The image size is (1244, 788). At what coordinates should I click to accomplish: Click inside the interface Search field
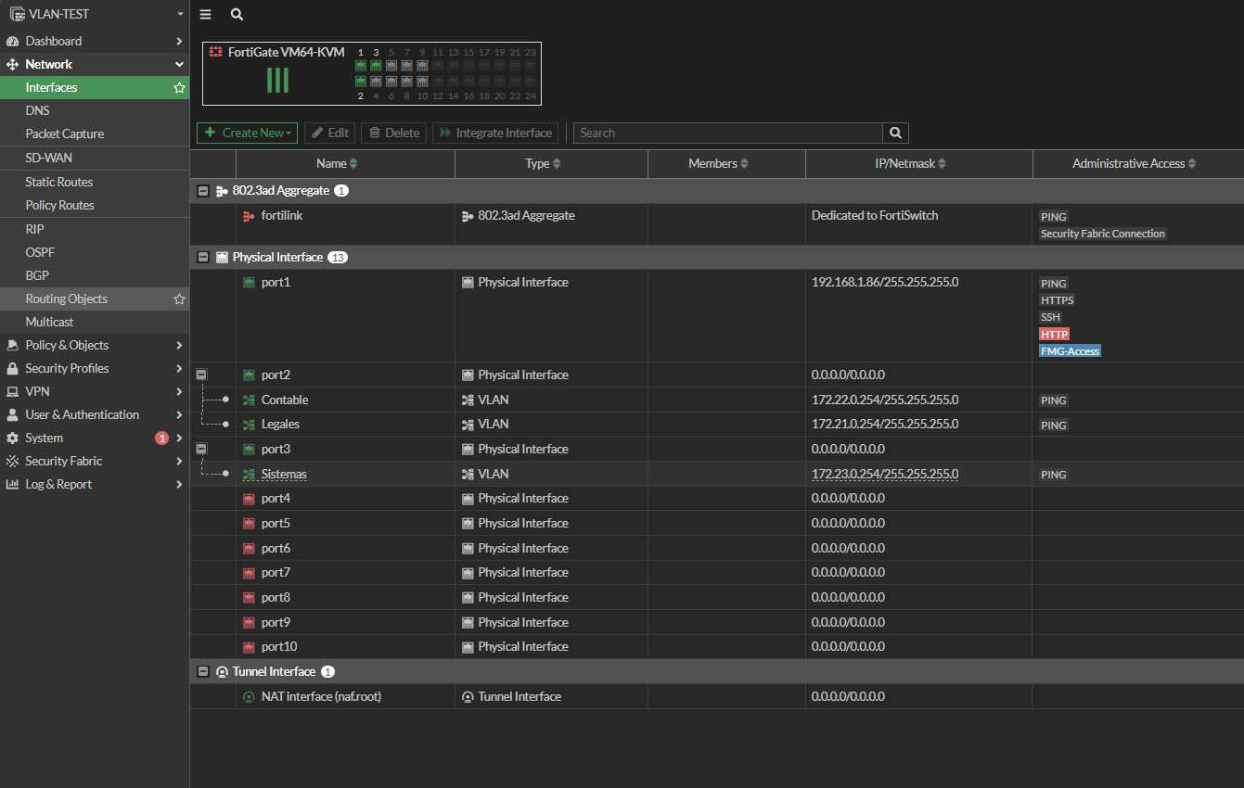click(726, 133)
